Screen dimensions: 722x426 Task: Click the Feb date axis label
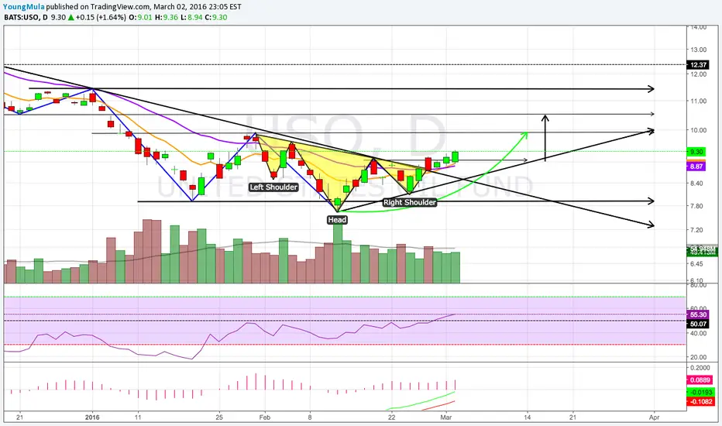[x=265, y=417]
